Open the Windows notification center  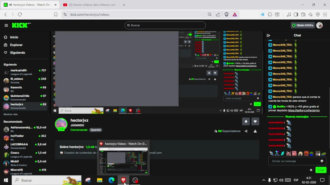point(322,180)
